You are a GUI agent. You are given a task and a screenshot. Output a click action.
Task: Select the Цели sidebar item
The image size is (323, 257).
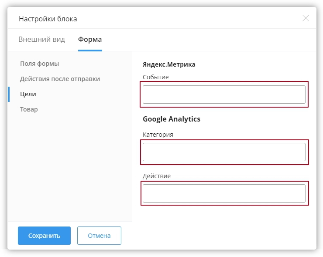click(28, 94)
